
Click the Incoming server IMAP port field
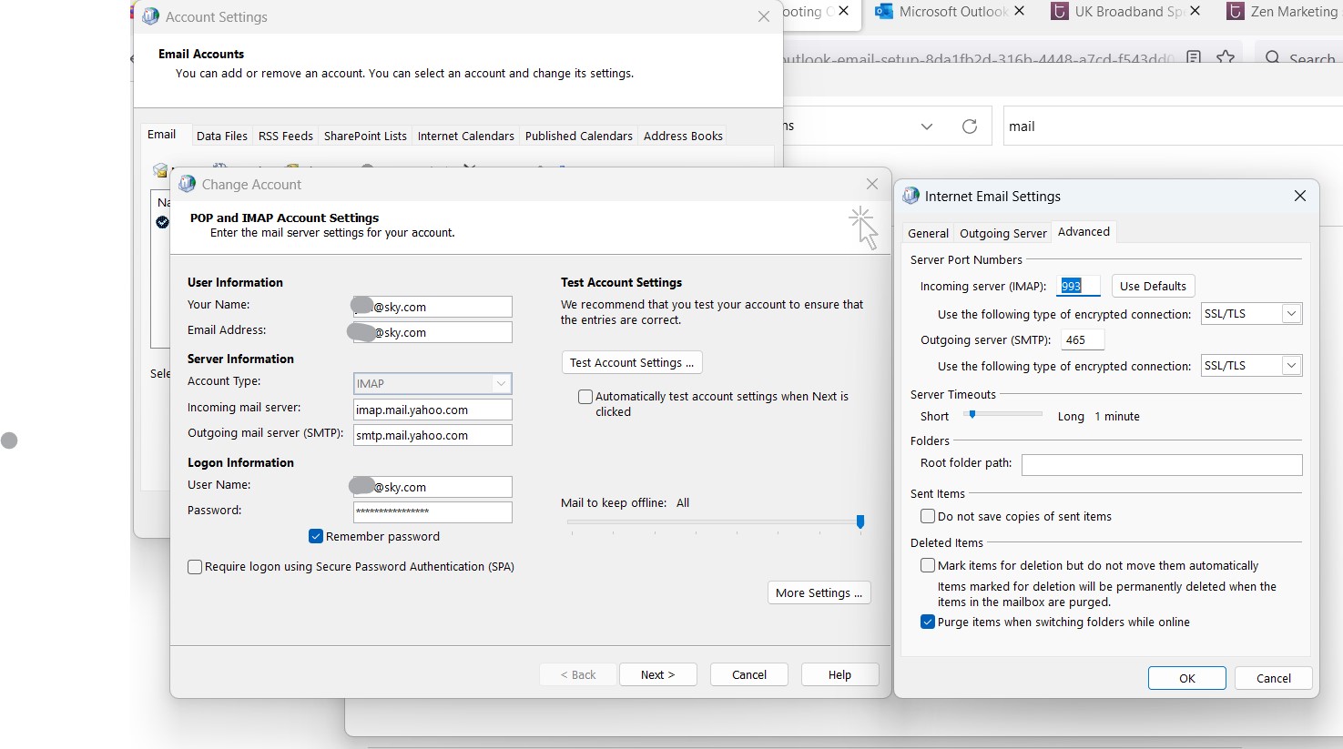pos(1078,286)
